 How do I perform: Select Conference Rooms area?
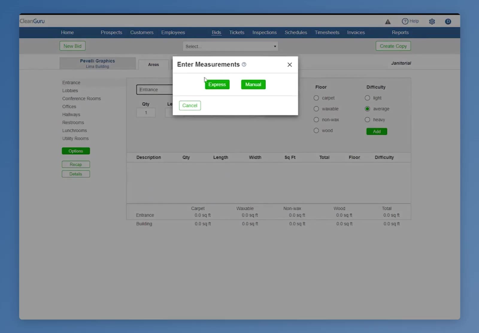(81, 99)
